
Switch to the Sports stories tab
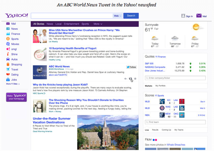(85, 24)
